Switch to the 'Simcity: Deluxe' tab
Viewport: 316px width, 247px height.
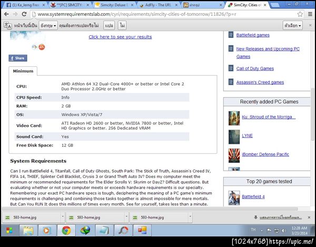pos(114,5)
